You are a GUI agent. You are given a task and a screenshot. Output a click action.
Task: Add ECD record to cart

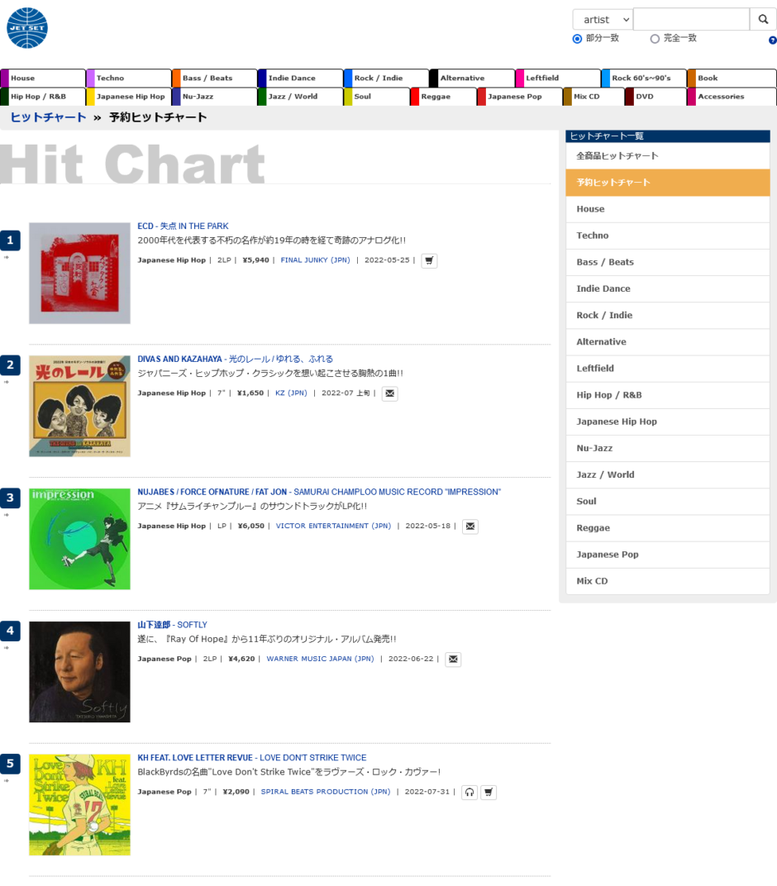[430, 260]
